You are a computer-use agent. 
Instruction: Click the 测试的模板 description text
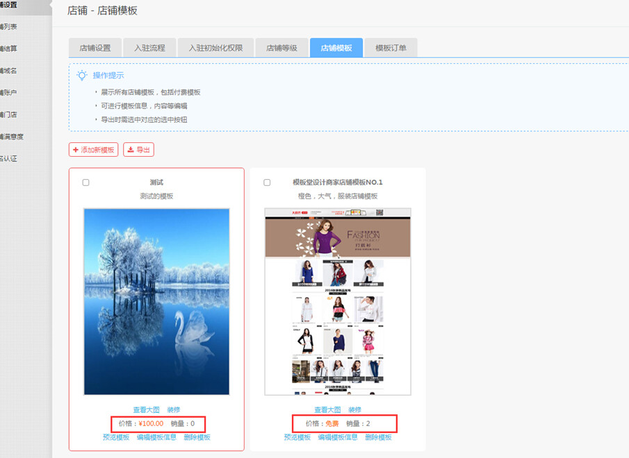point(156,196)
